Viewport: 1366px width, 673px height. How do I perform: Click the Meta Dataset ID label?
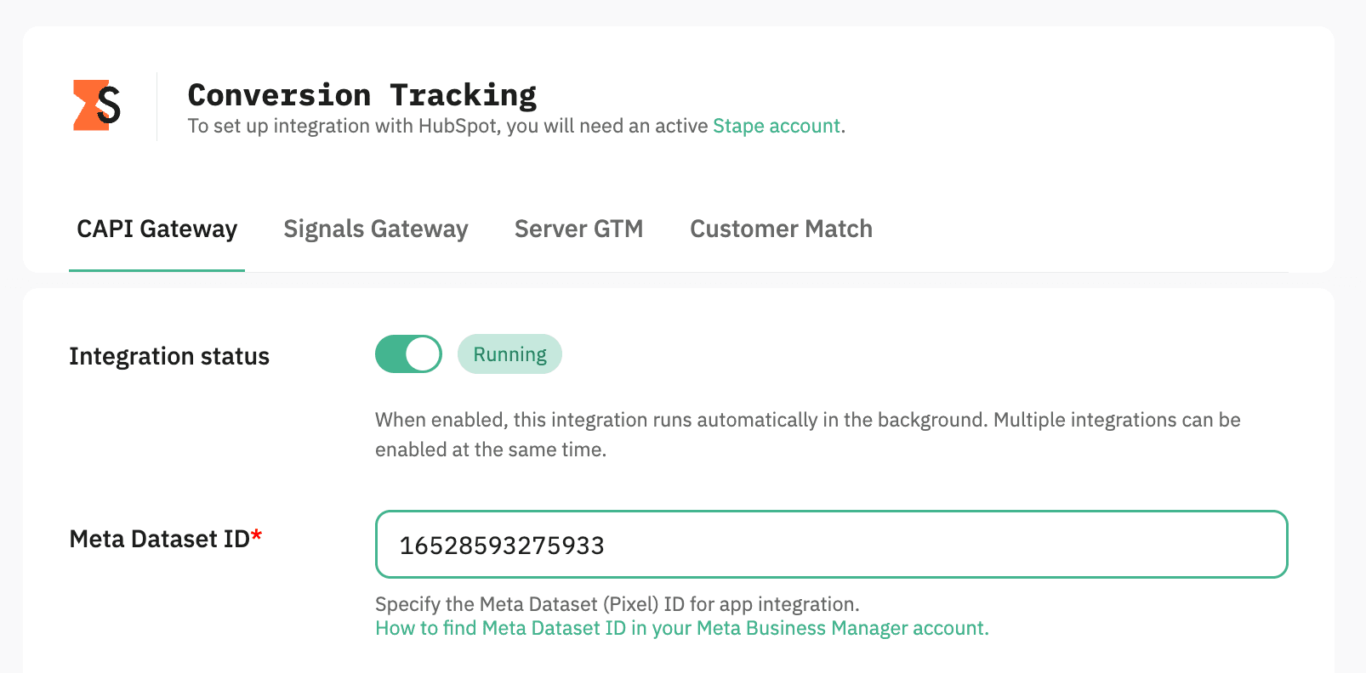(x=159, y=539)
